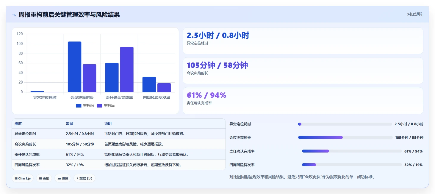Image resolution: width=435 pixels, height=194 pixels.
Task: Click the 对比矩阵 label in the header
Action: tap(415, 14)
